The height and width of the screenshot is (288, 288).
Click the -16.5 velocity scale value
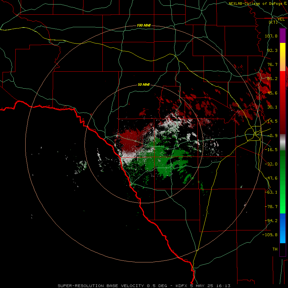click(x=271, y=150)
